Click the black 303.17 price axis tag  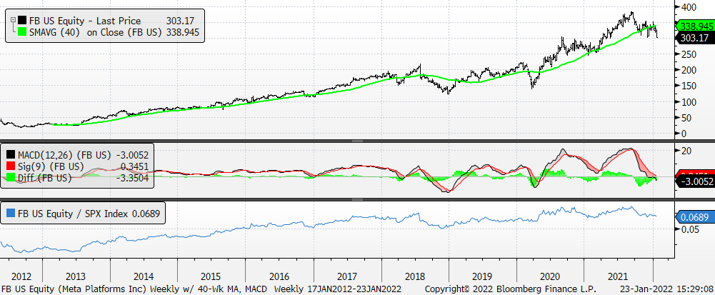[694, 39]
